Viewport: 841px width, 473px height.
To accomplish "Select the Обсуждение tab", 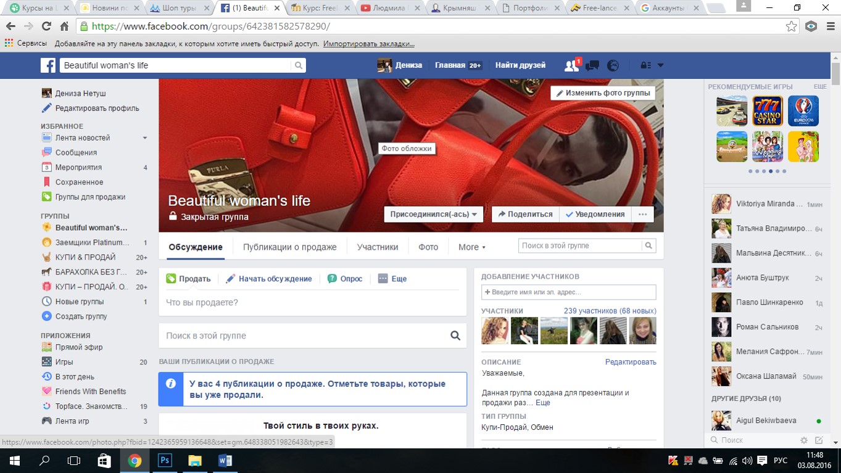I will point(196,247).
